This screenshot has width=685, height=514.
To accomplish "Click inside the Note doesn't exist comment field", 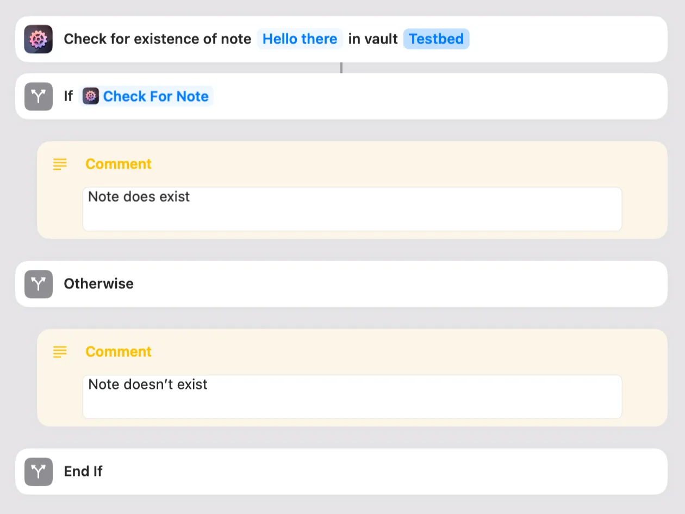I will (352, 396).
